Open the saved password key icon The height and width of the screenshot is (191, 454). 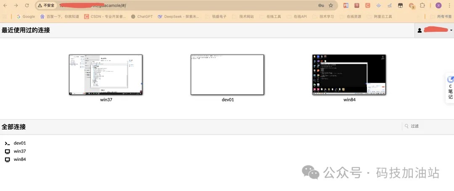click(321, 5)
